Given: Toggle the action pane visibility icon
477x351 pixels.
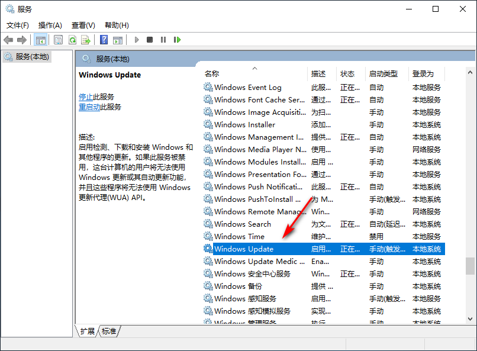Looking at the screenshot, I should 118,40.
